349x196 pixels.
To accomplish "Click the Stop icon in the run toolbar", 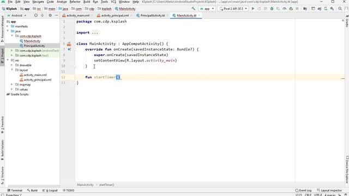I will [x=297, y=9].
